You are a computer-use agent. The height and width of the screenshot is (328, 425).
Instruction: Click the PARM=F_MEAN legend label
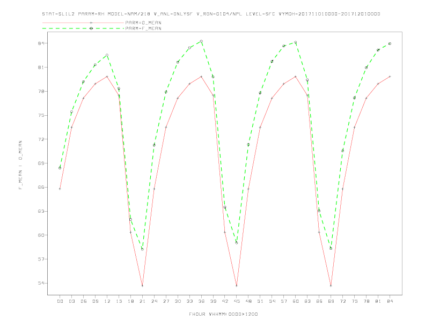[143, 28]
